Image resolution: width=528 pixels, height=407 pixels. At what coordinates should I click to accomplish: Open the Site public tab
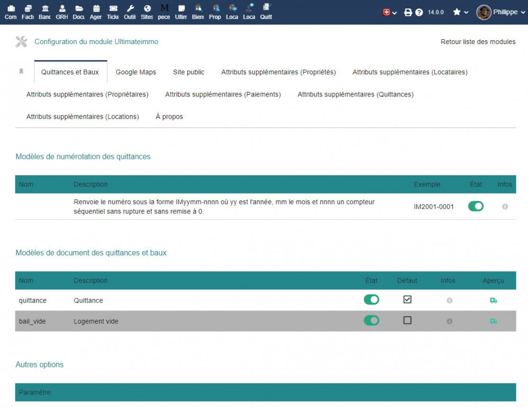(x=188, y=72)
